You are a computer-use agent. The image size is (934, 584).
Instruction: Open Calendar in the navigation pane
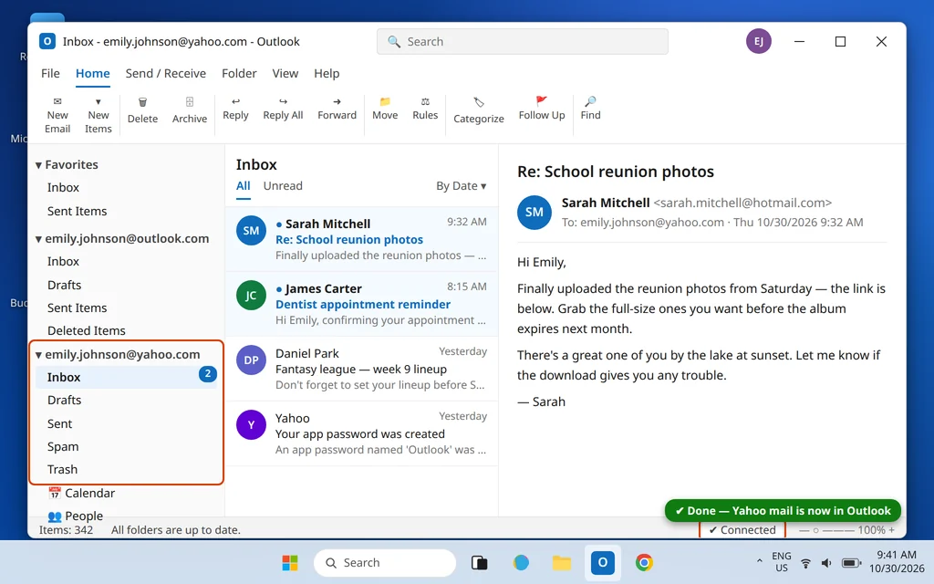[81, 493]
